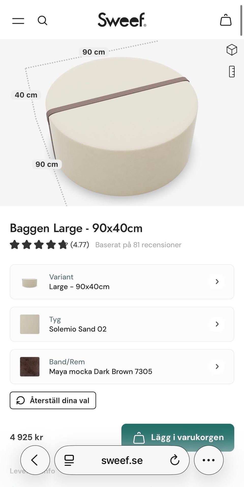Screen dimensions: 244x487
Task: Expand the Band/Rem chevron
Action: (x=217, y=366)
